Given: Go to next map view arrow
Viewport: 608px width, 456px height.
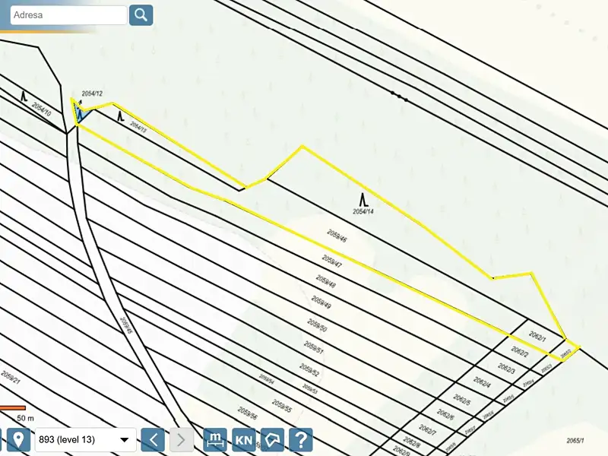Looking at the screenshot, I should [181, 440].
